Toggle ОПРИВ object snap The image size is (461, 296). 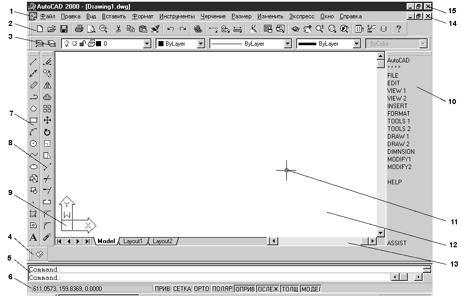tap(245, 289)
